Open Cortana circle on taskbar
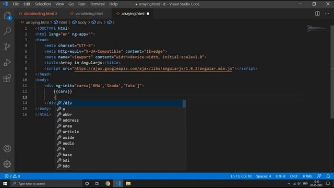This screenshot has height=188, width=334. coord(87,183)
